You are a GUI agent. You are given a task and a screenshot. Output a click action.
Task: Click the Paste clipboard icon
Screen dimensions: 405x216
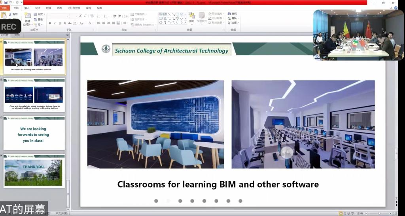click(x=4, y=15)
